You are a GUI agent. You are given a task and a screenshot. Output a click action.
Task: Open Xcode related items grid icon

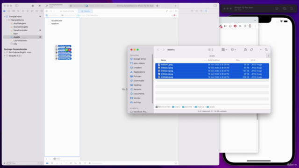coord(47,11)
